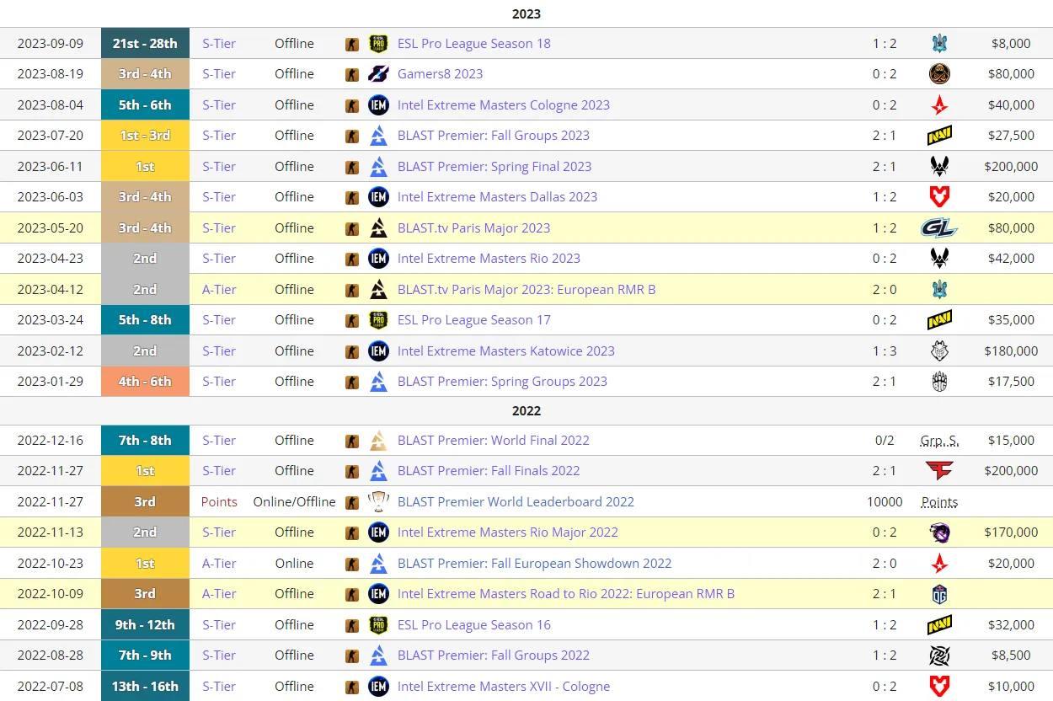Screen dimensions: 1053x701
Task: Click the Gamers8 tournament icon
Action: tap(379, 74)
